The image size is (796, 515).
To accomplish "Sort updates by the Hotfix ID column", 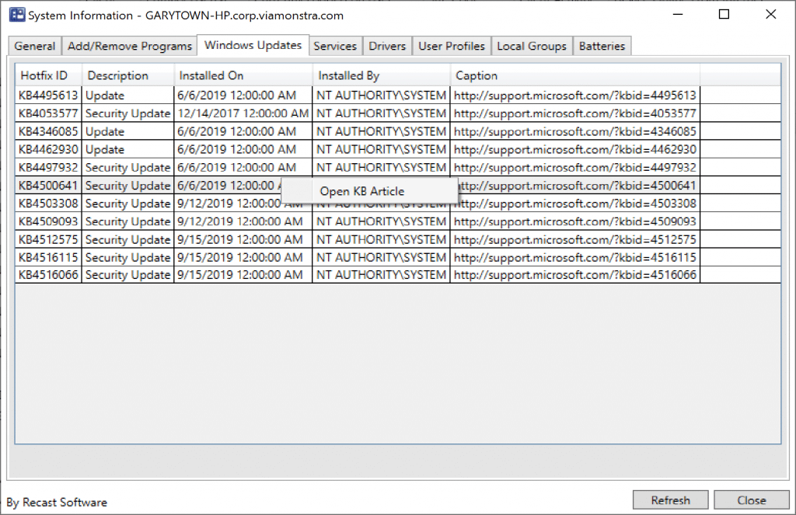I will [x=44, y=75].
